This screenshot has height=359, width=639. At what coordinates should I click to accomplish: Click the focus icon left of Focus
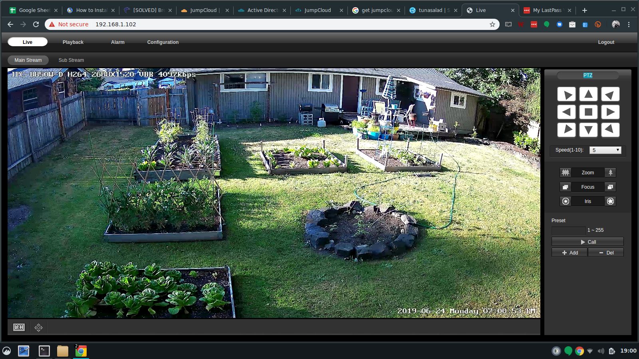tap(565, 187)
